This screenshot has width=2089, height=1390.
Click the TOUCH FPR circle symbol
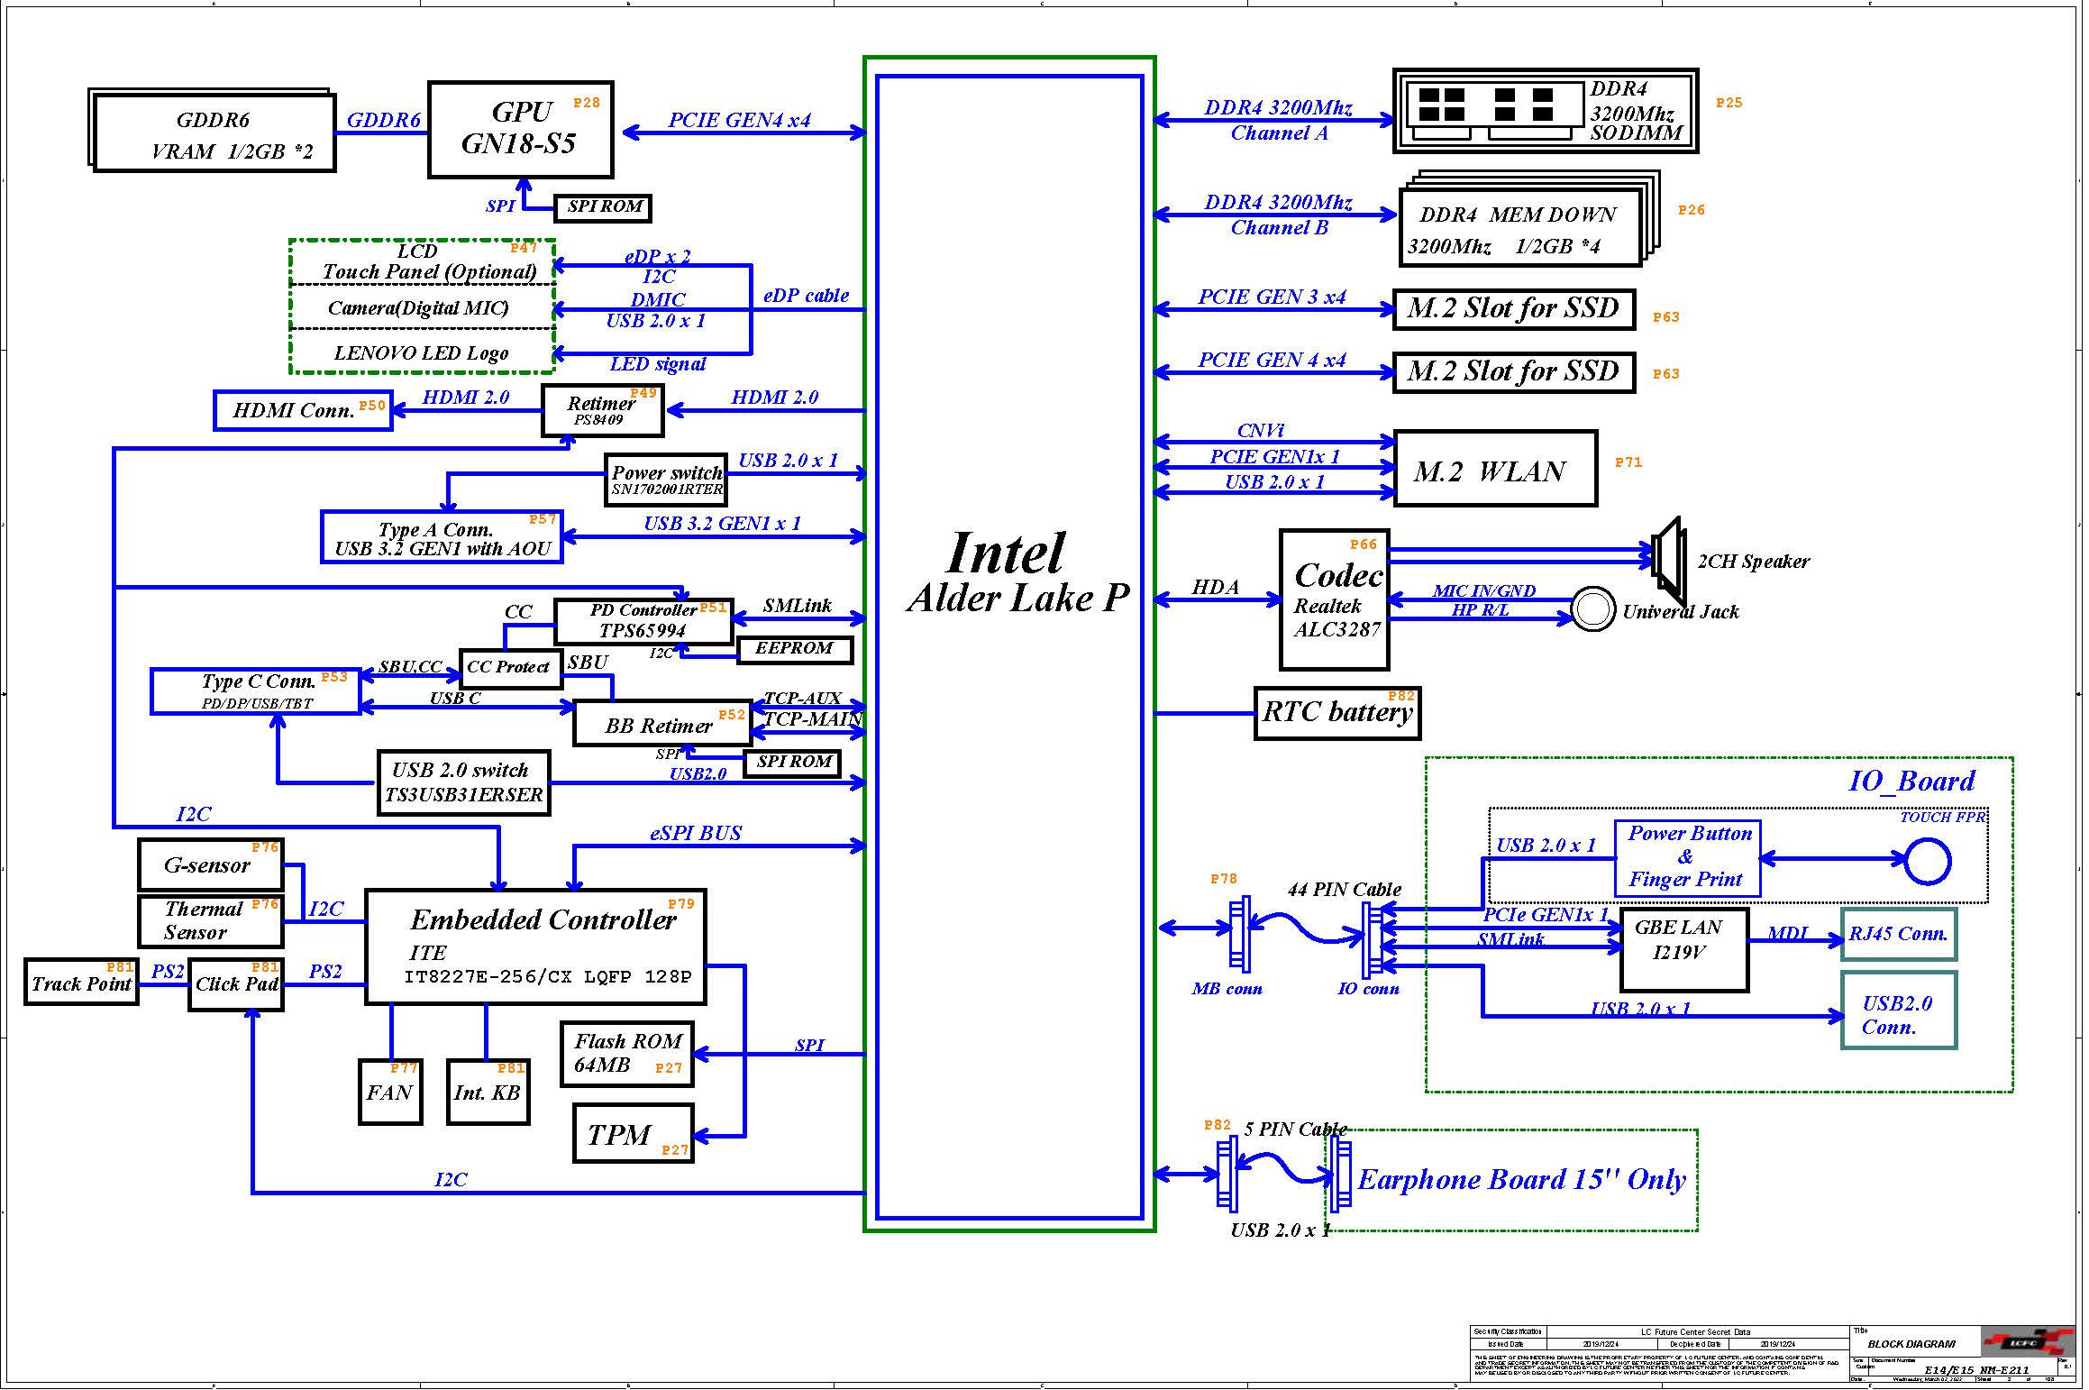pos(1927,861)
